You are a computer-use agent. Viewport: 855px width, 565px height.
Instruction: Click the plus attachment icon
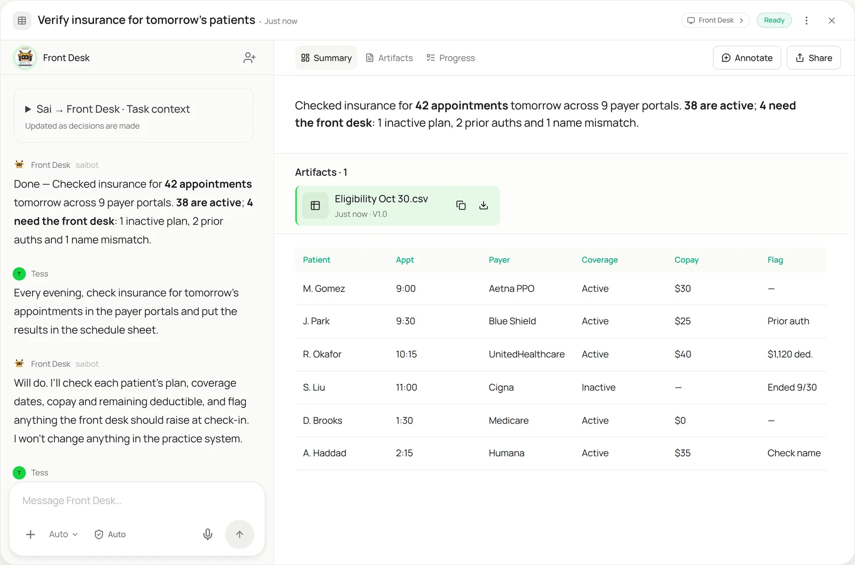[30, 535]
